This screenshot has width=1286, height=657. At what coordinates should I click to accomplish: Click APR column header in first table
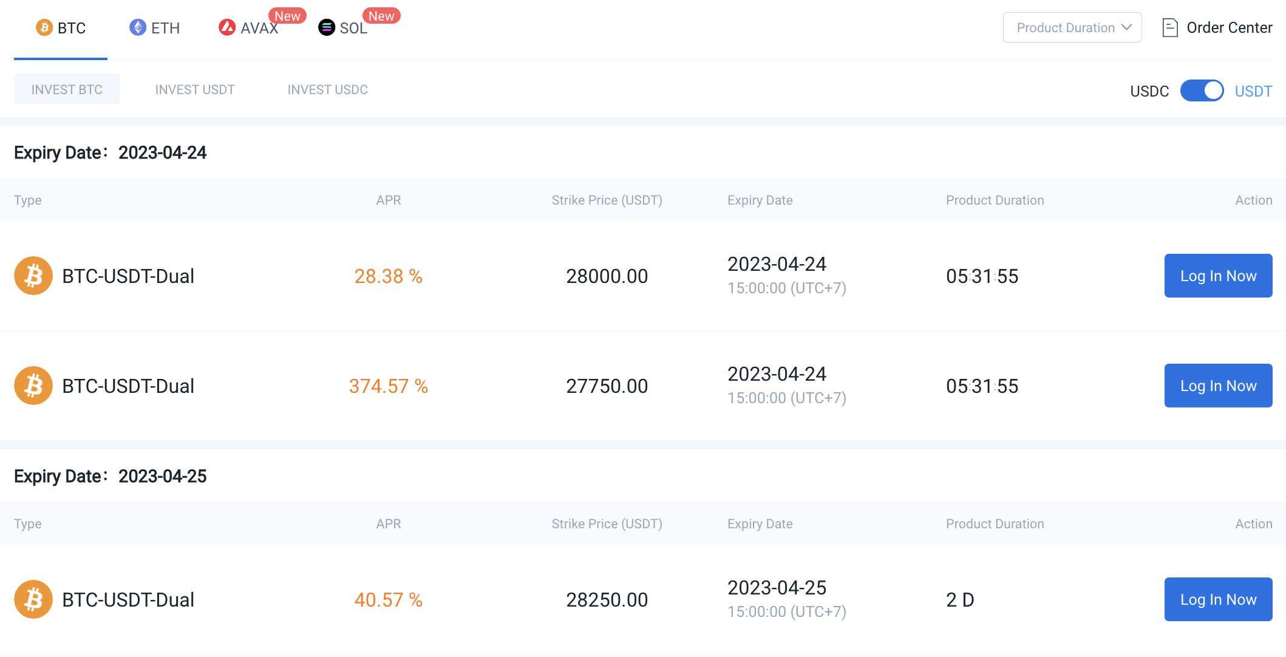pyautogui.click(x=389, y=200)
